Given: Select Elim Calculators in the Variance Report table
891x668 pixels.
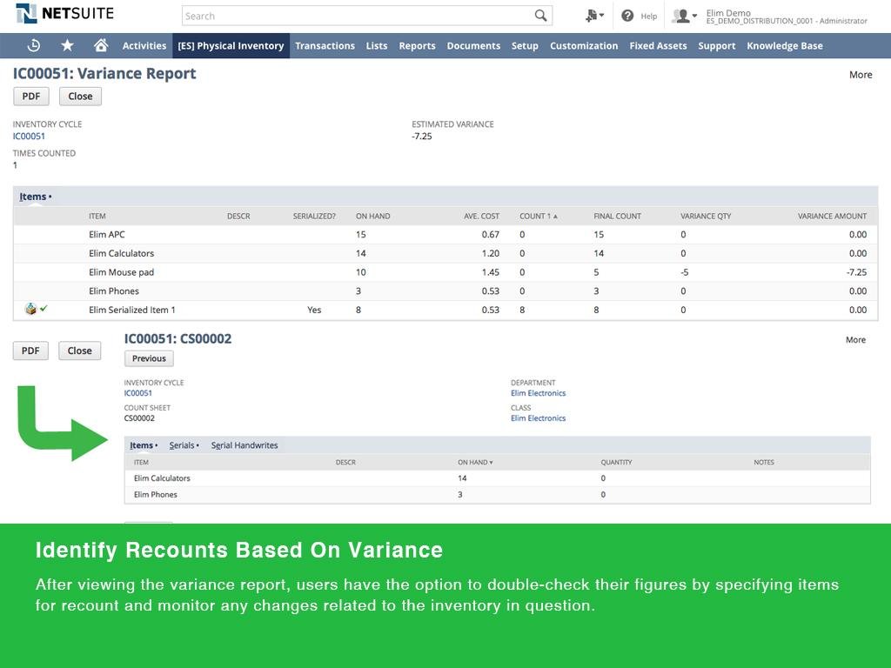Looking at the screenshot, I should coord(121,253).
